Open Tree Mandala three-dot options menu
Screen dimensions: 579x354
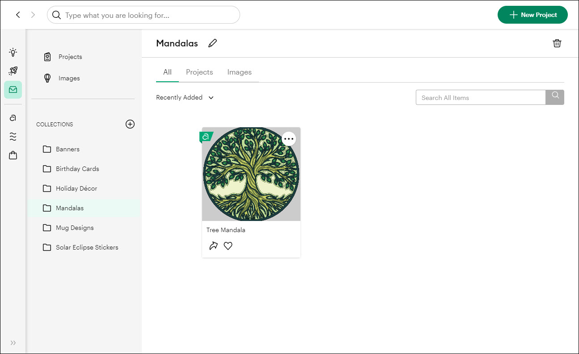point(289,139)
